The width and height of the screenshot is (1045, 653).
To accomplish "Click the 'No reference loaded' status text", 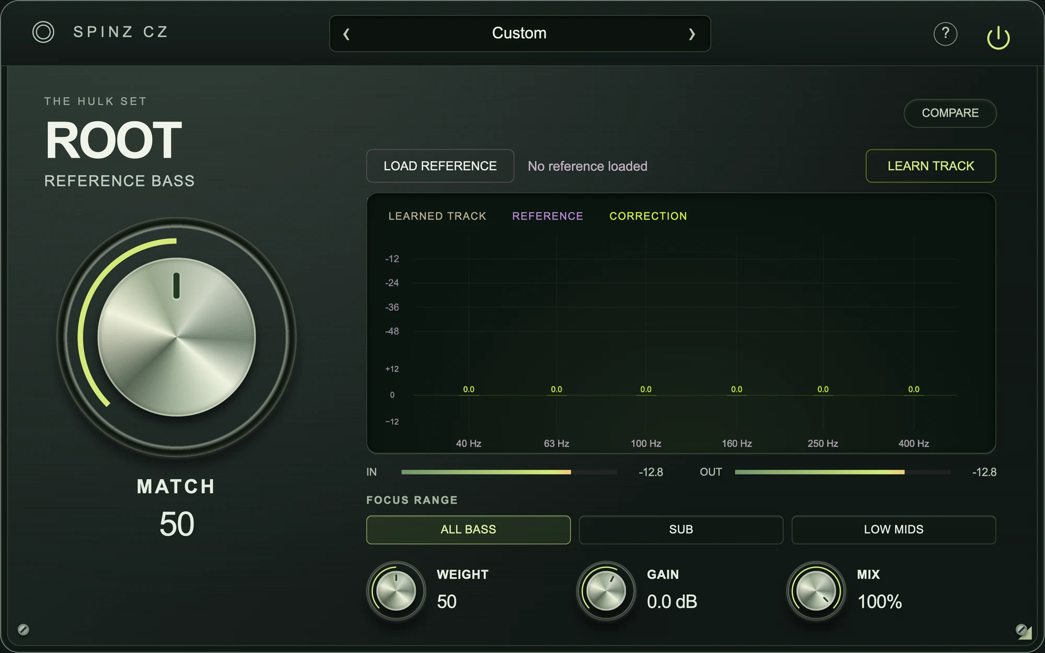I will (587, 166).
